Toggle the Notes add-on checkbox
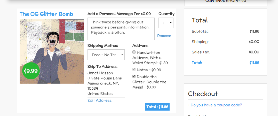The image size is (278, 116). tap(134, 69)
